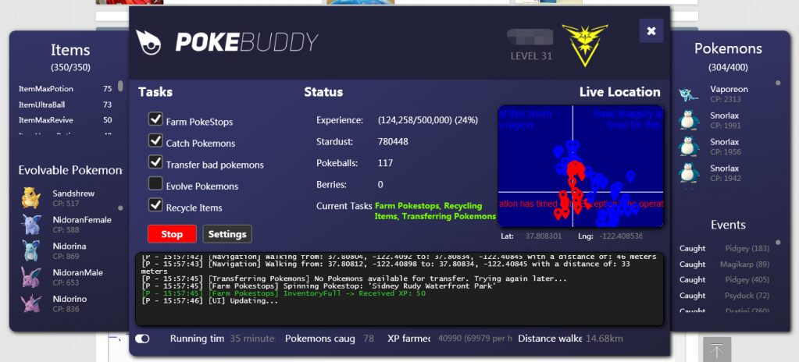Image resolution: width=799 pixels, height=362 pixels.
Task: Close the PokeBuddy window with X
Action: click(x=651, y=31)
